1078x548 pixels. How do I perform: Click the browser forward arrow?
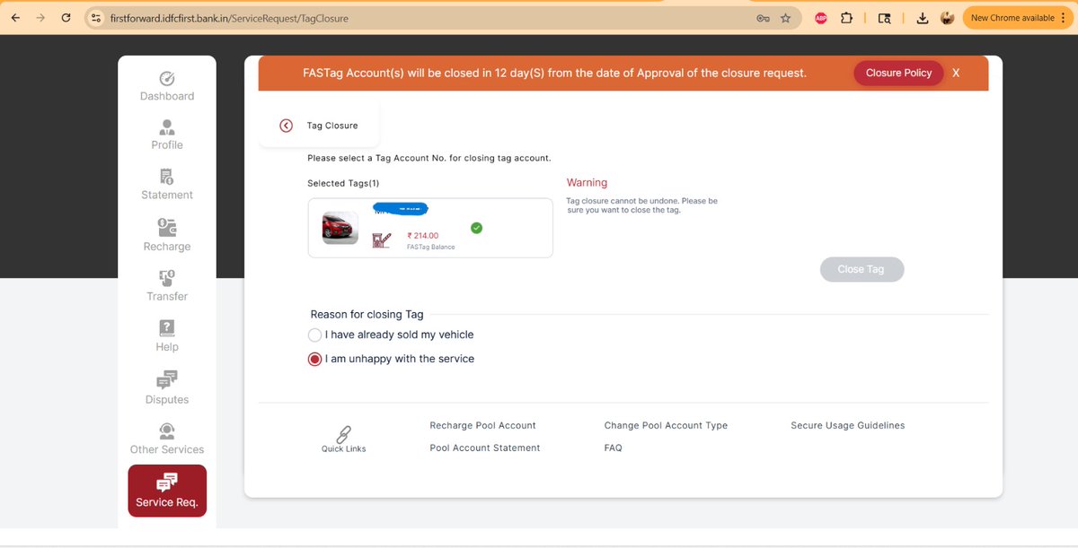(40, 18)
